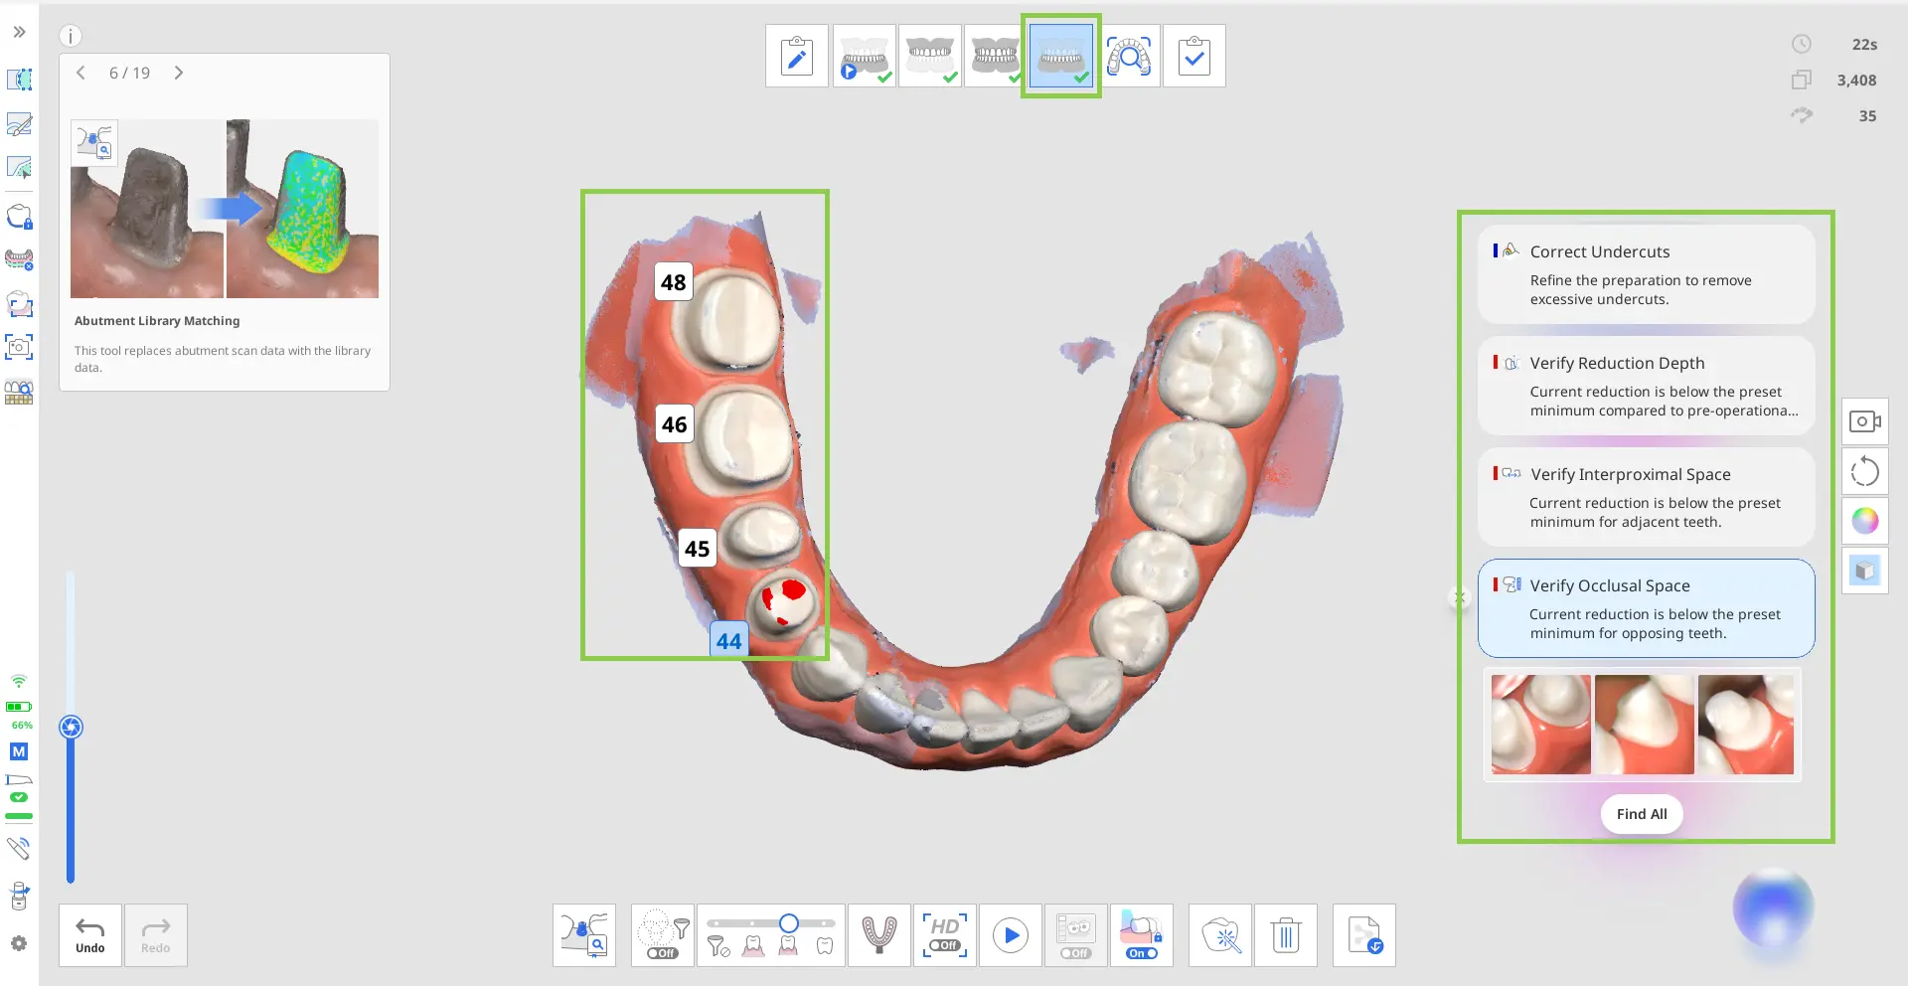Open the completion checklist stage

[1194, 56]
